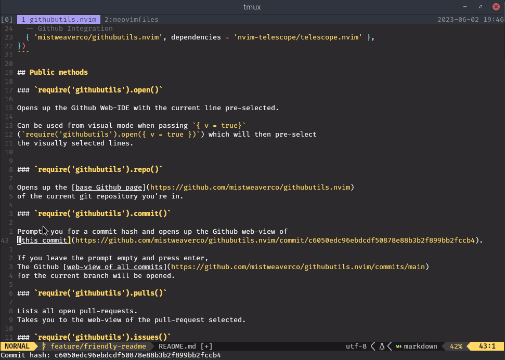Click line 'Opens up the Github Web-IDE'

(x=148, y=108)
